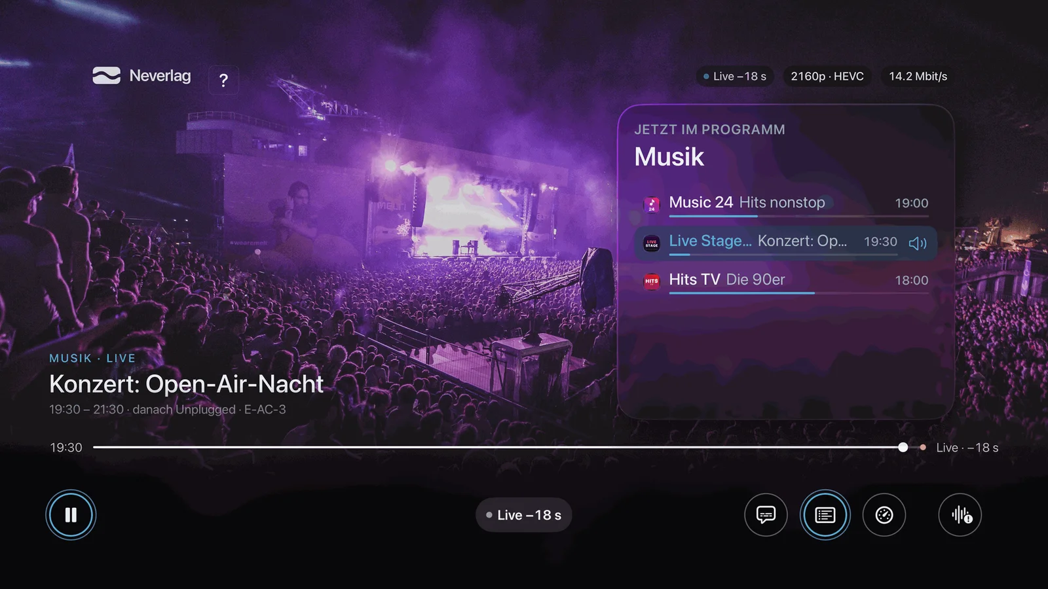Select Music 24 Hits nonstop channel row

[x=785, y=205]
